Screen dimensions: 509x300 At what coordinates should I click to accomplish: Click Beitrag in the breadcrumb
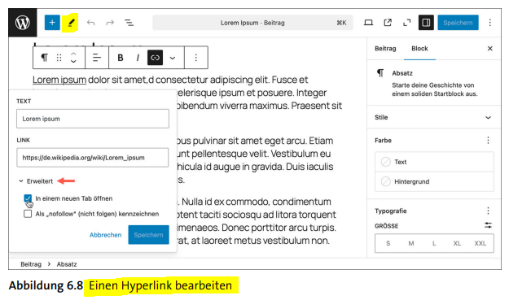[x=31, y=264]
